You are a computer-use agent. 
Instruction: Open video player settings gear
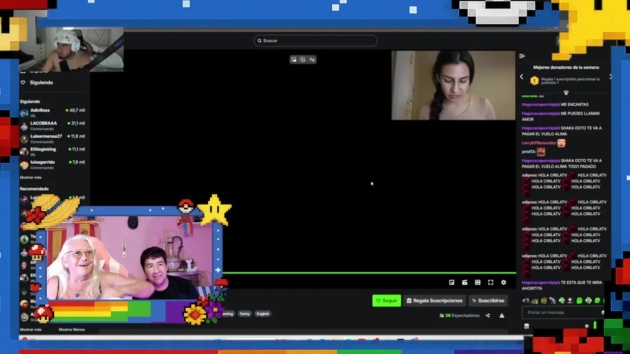504,282
